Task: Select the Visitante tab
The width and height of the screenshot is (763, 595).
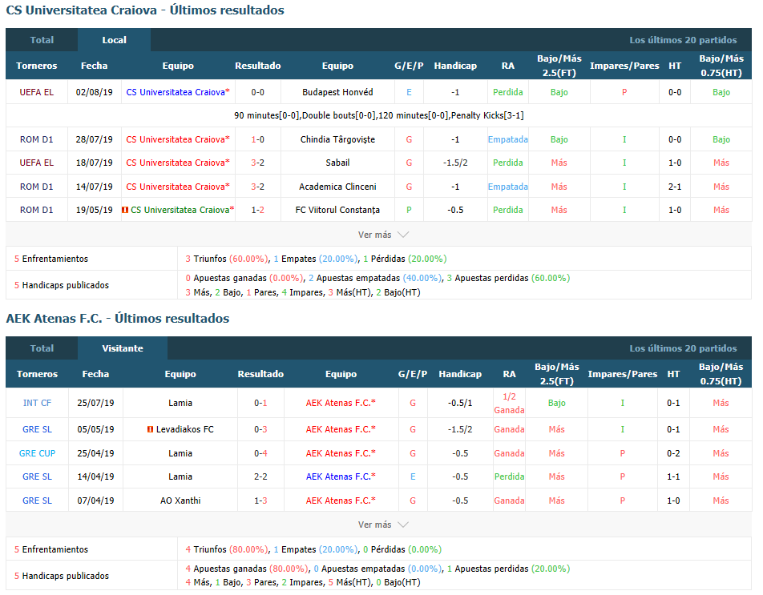Action: pyautogui.click(x=123, y=348)
